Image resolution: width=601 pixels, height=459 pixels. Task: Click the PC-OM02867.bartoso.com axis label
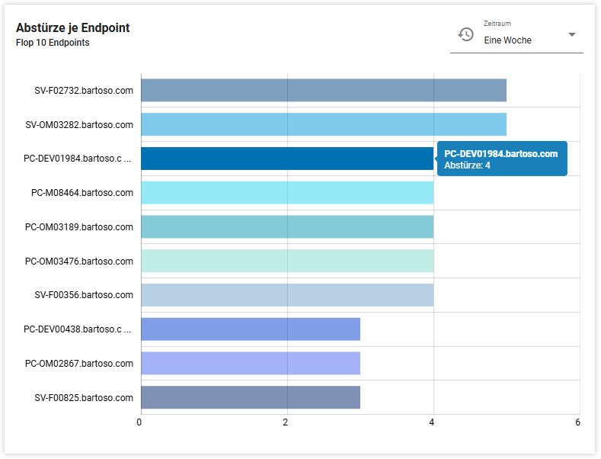click(x=79, y=364)
